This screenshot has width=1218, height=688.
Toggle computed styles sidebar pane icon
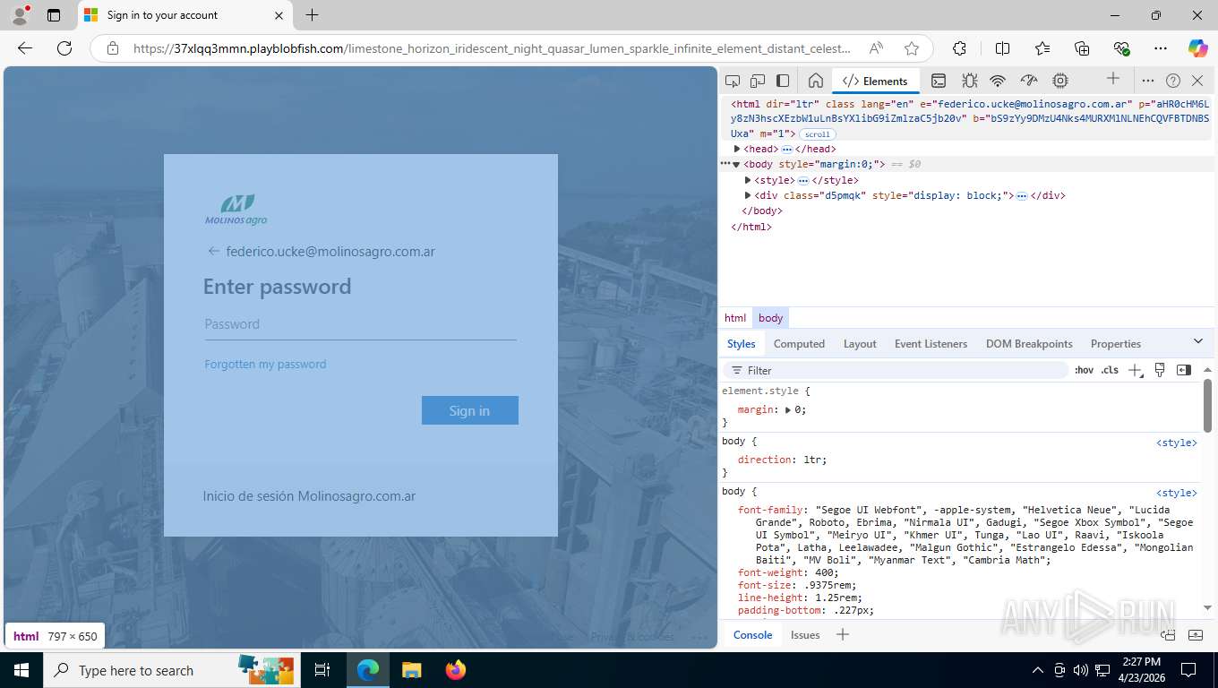[1184, 370]
